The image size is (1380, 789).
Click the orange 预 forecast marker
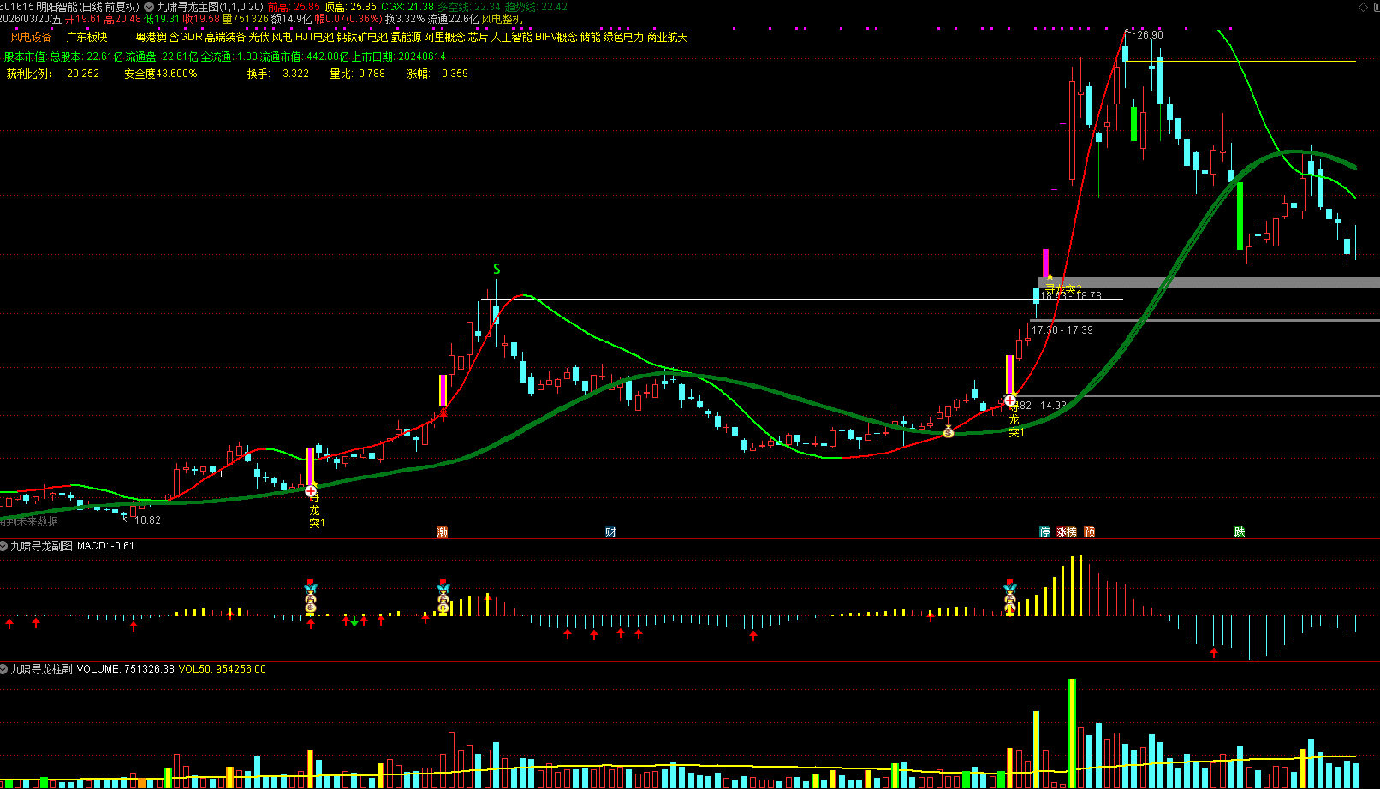pos(1089,532)
